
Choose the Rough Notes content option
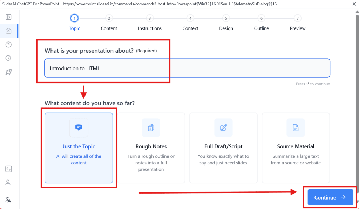click(151, 148)
